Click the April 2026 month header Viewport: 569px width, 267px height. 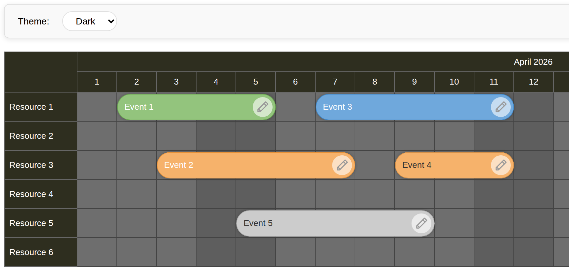tap(533, 61)
